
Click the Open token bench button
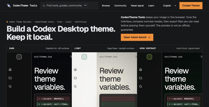(x=137, y=37)
